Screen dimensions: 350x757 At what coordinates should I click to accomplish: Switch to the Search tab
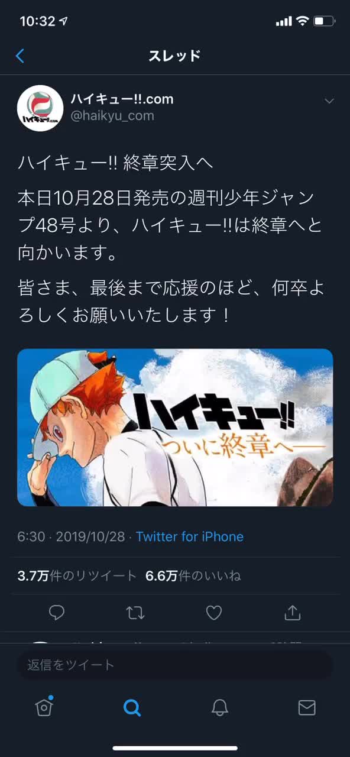pos(132,707)
